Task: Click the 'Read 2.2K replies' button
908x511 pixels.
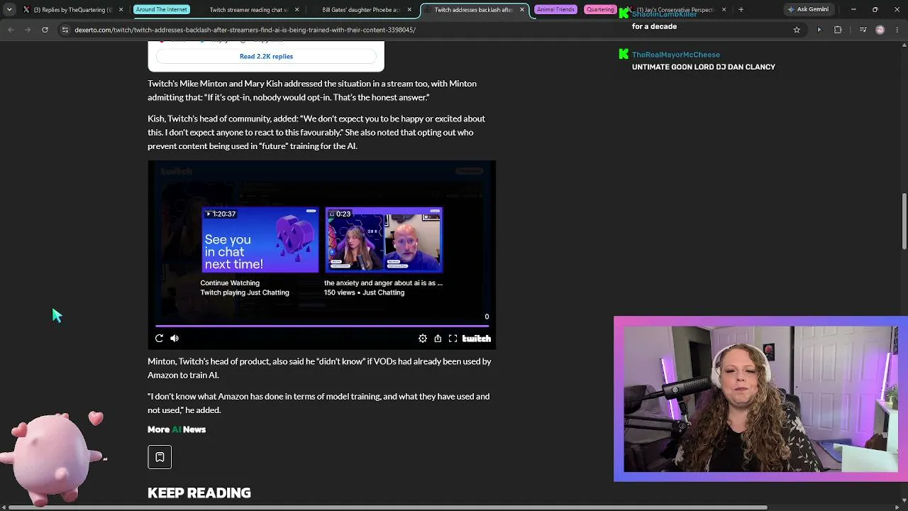Action: [266, 56]
